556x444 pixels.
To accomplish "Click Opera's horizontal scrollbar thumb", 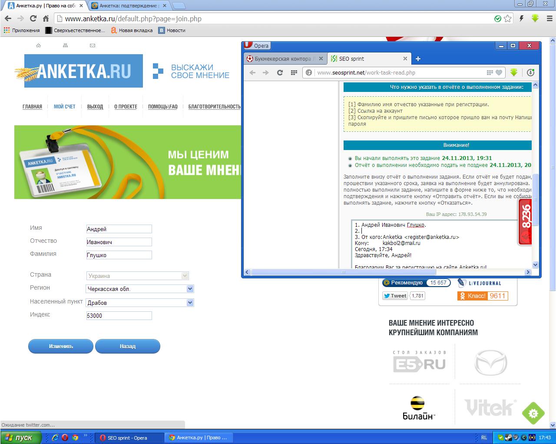I will point(343,272).
